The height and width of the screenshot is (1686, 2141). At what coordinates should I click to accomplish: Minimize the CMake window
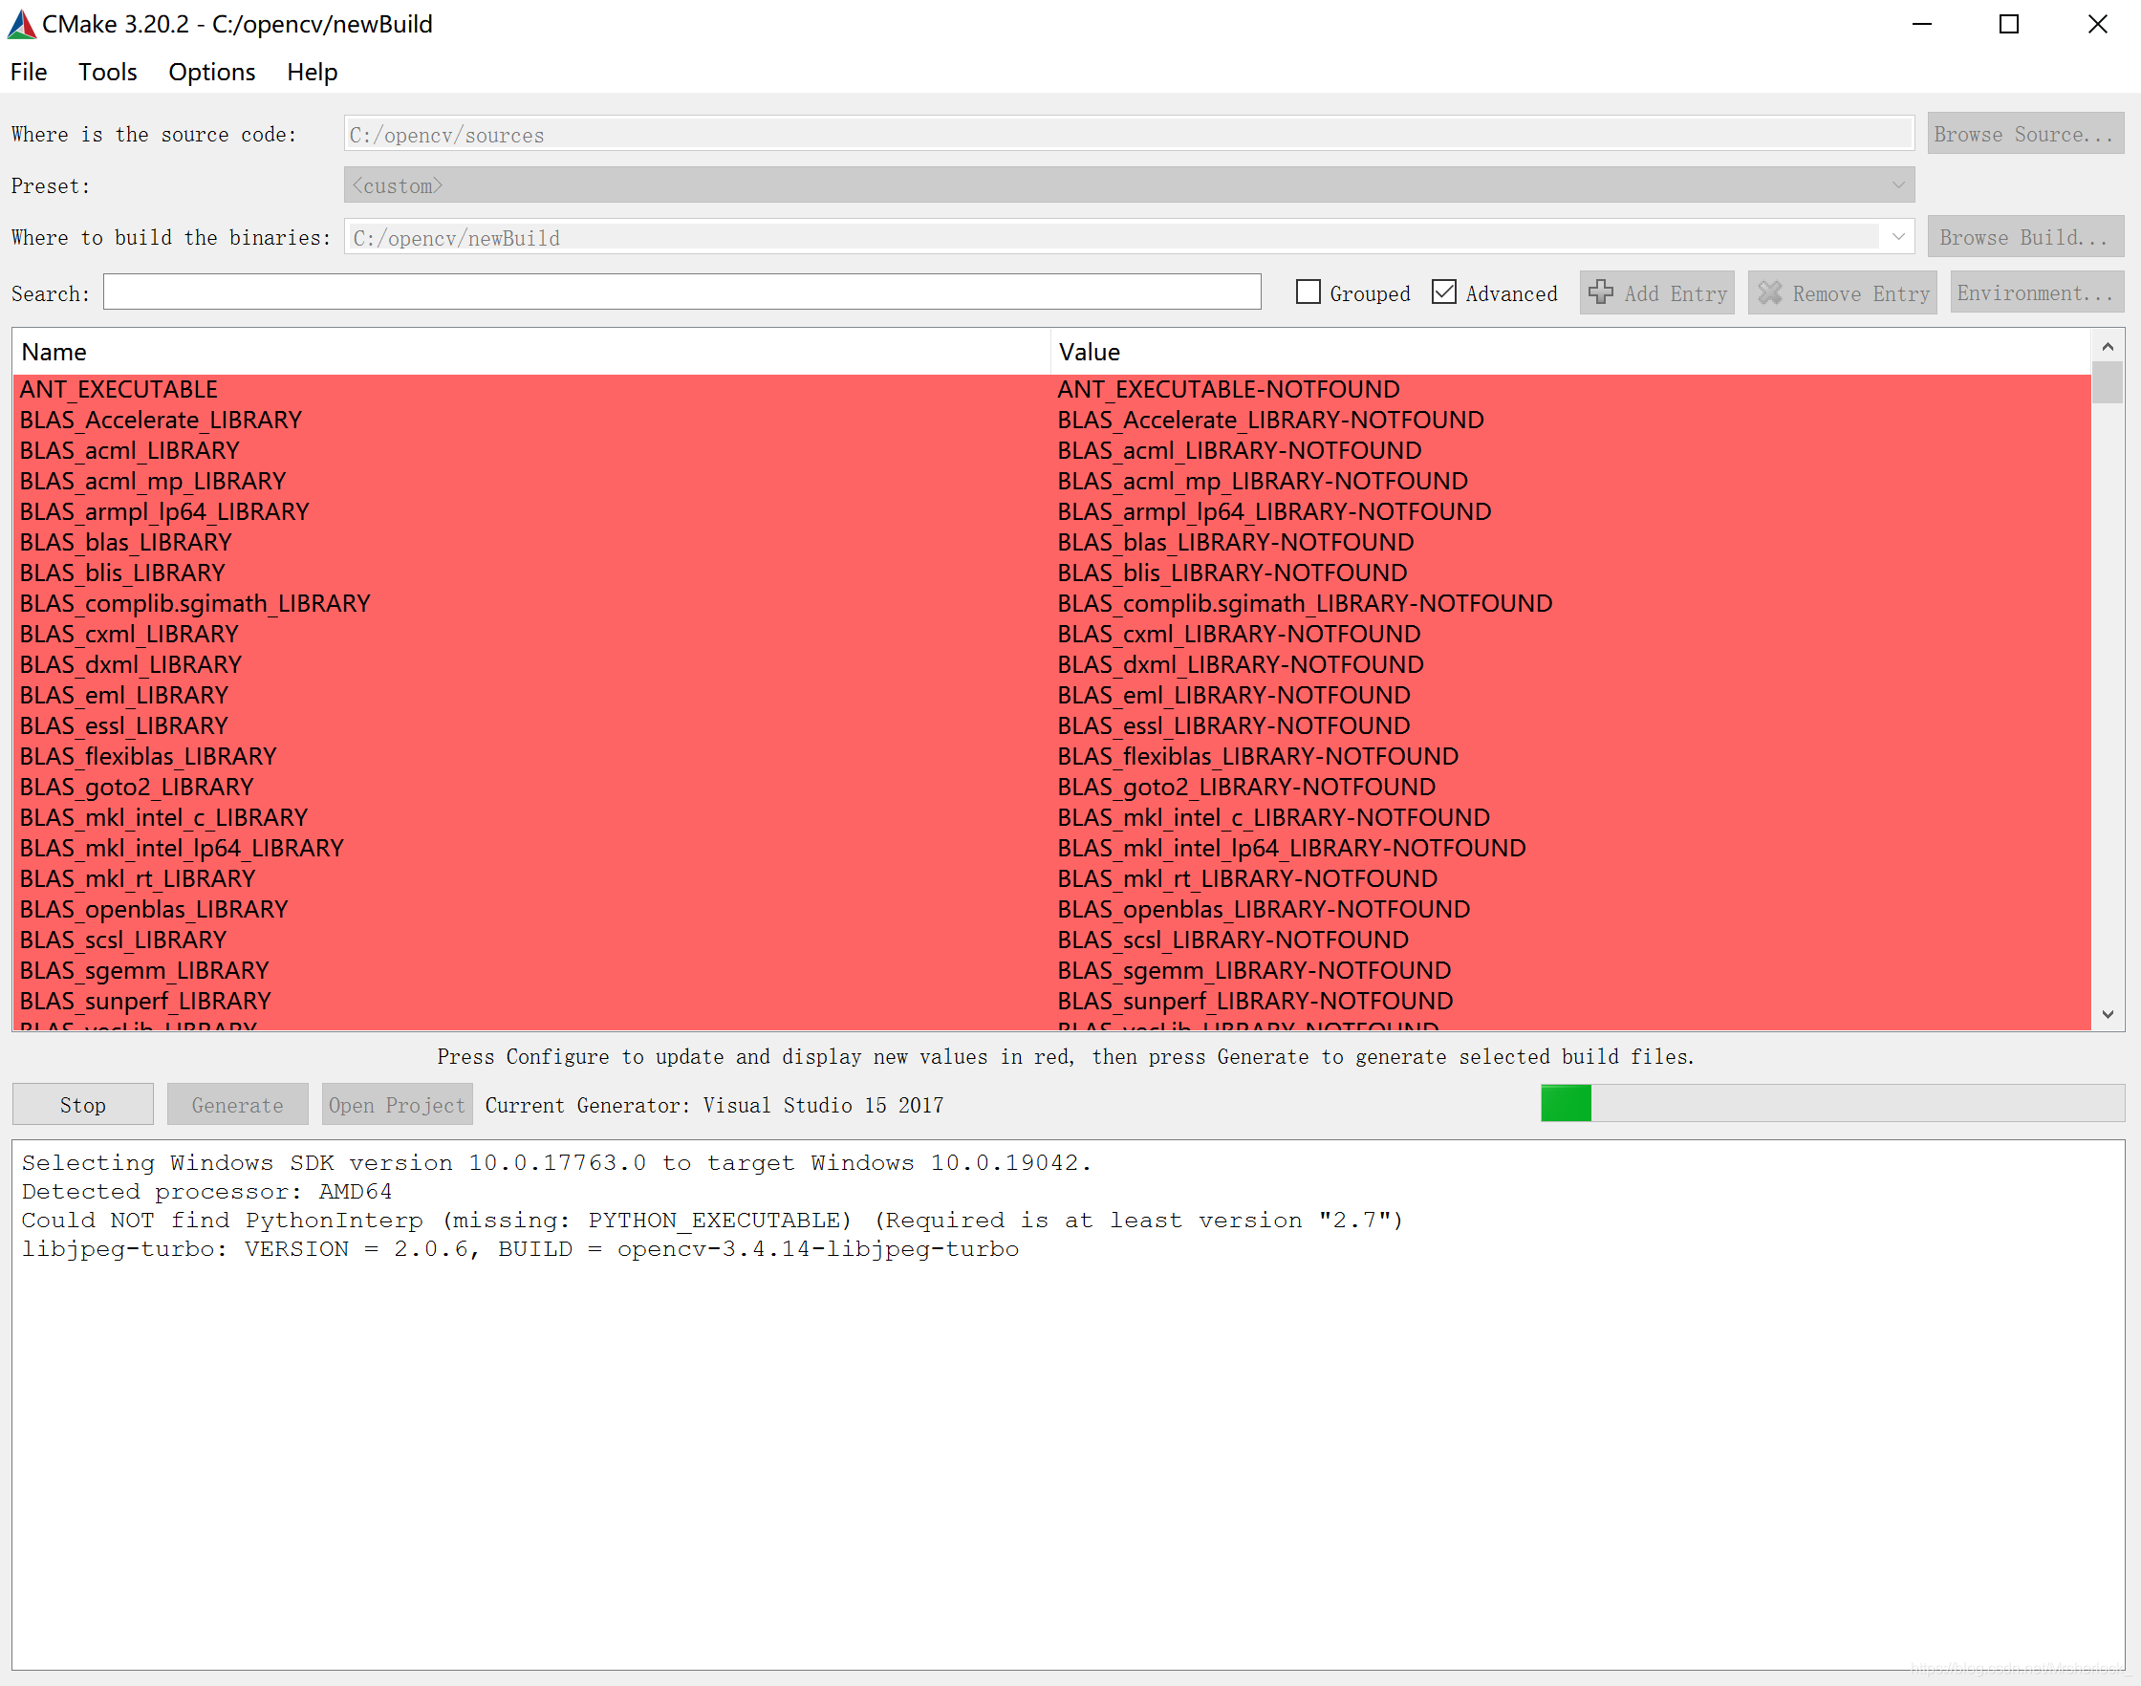[x=1921, y=24]
